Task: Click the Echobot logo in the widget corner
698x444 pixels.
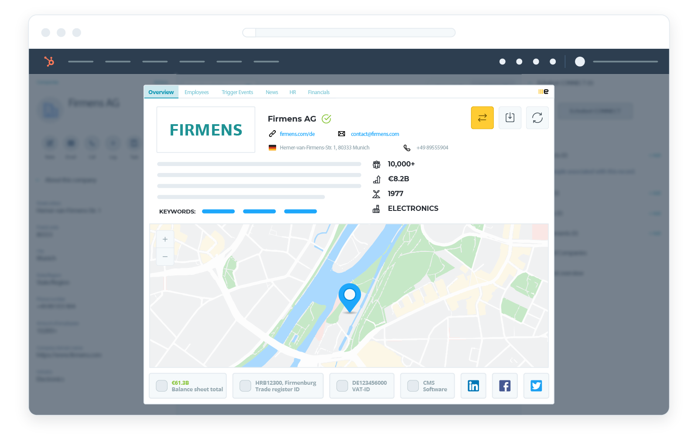Action: click(x=542, y=91)
